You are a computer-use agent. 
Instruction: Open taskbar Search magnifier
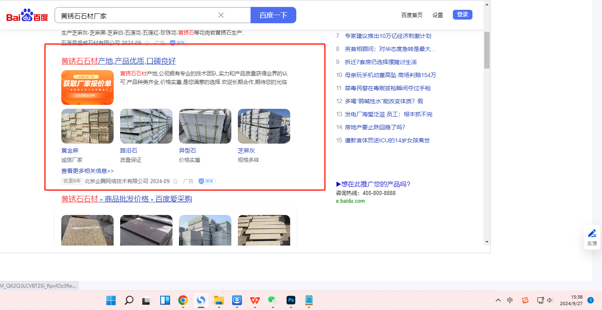[129, 301]
